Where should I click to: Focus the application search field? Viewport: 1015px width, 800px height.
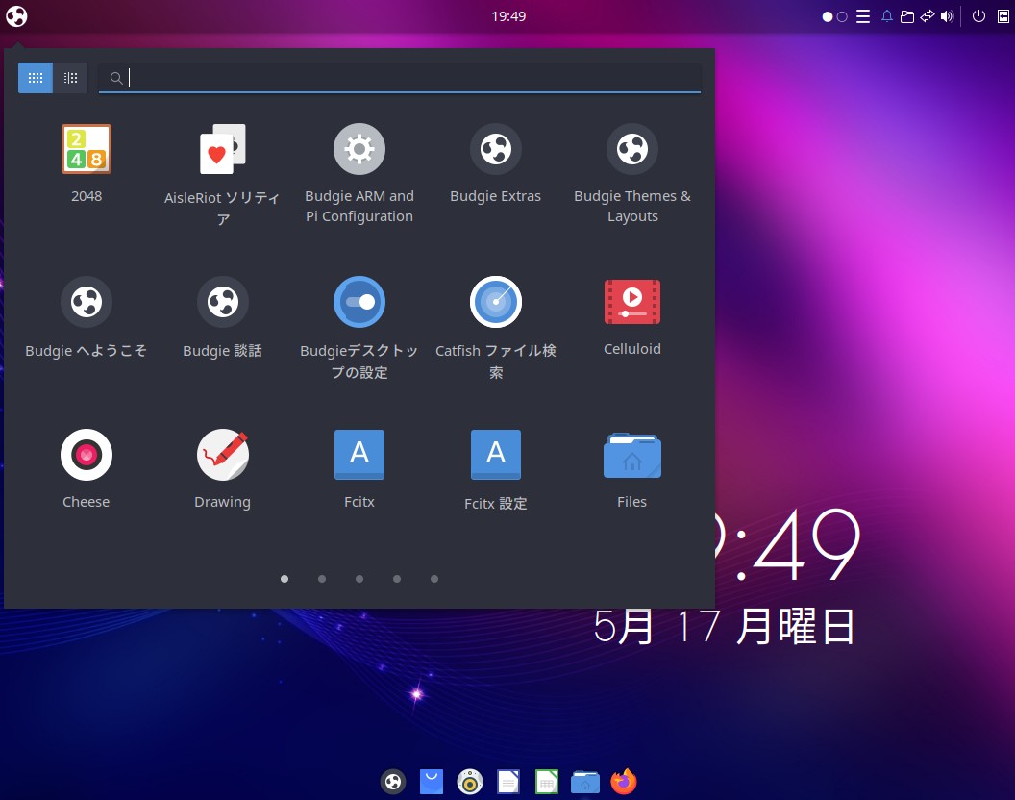[x=400, y=78]
